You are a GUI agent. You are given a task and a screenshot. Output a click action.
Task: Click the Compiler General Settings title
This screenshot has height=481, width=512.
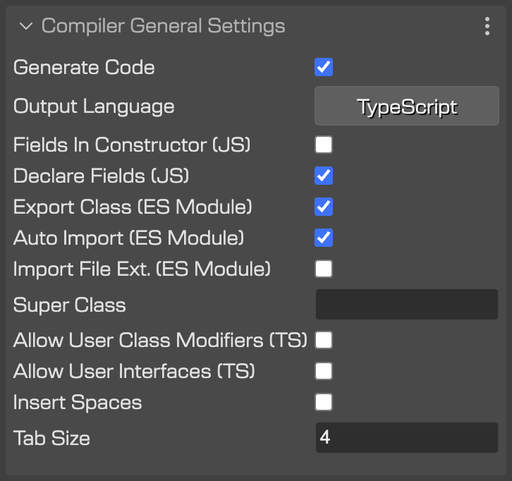(x=164, y=26)
